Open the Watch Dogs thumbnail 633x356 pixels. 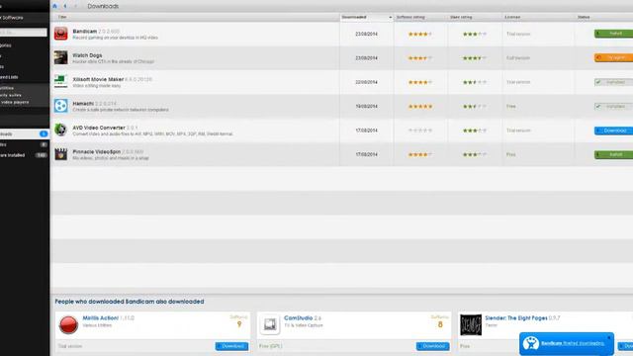click(x=61, y=57)
